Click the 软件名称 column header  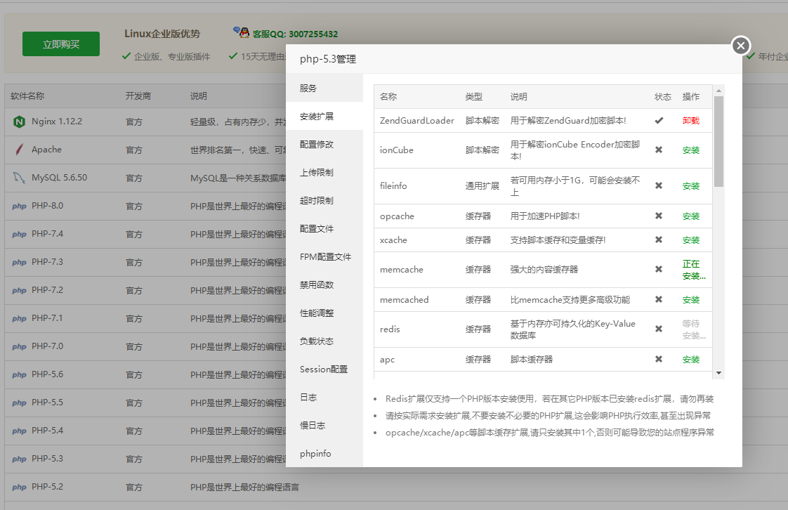(27, 96)
